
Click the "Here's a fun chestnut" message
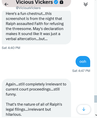coord(36,27)
